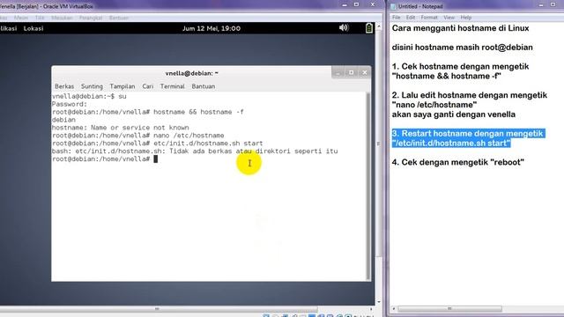
Task: Open VirtualBox Mesin menu
Action: (x=21, y=18)
